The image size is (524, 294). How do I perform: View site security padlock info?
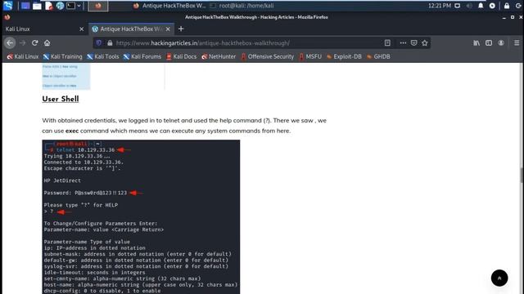click(x=110, y=43)
